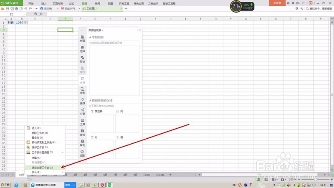
Task: Open the 数据透视表 panel title dropdown
Action: (103, 30)
